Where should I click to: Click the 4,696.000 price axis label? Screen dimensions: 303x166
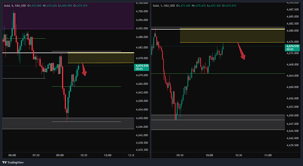click(x=142, y=20)
